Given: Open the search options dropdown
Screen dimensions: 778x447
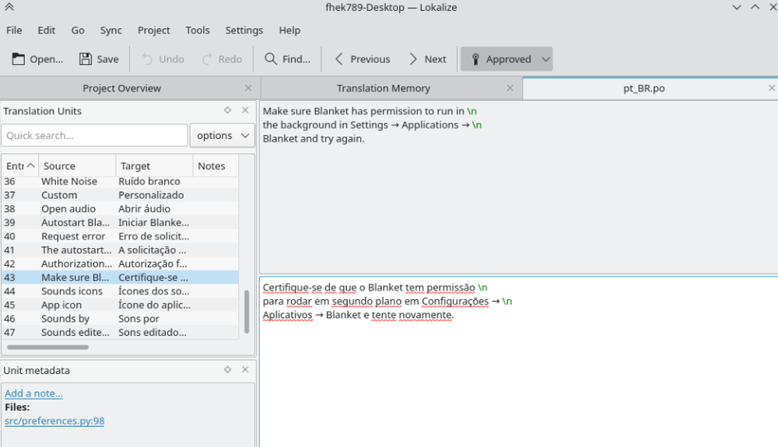Looking at the screenshot, I should [x=223, y=135].
